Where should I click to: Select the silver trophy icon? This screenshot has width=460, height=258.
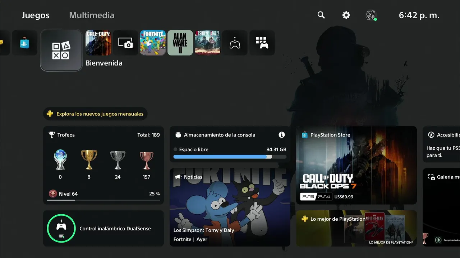118,160
